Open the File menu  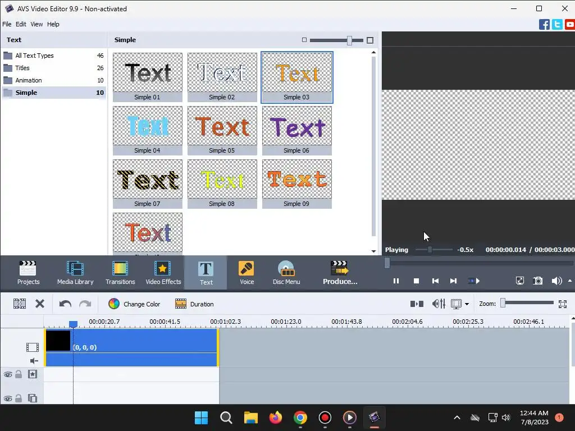click(x=7, y=24)
